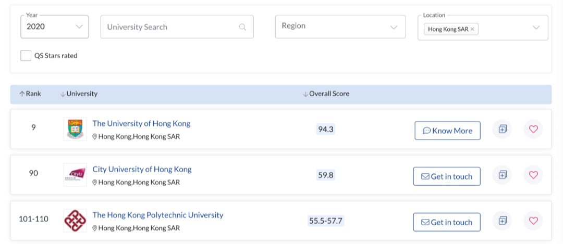Expand the Region dropdown
Viewport: 563px width, 244px height.
click(x=340, y=27)
